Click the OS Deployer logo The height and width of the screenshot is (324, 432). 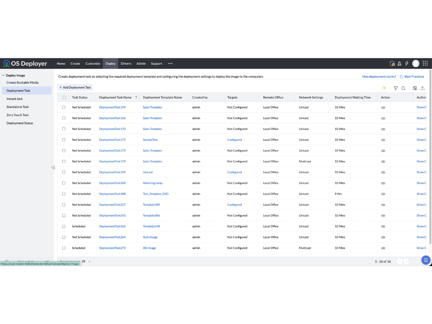click(25, 63)
